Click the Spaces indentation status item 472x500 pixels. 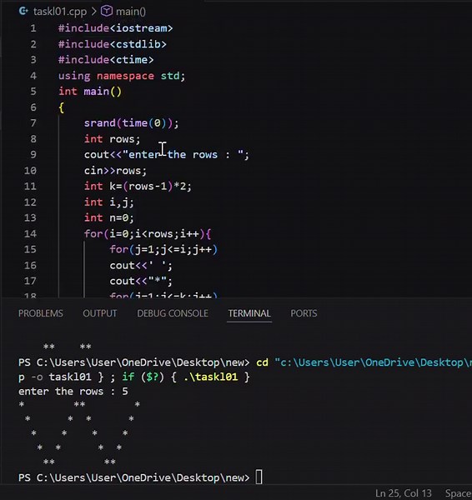pyautogui.click(x=459, y=493)
